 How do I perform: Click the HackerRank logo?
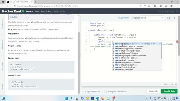point(13,11)
